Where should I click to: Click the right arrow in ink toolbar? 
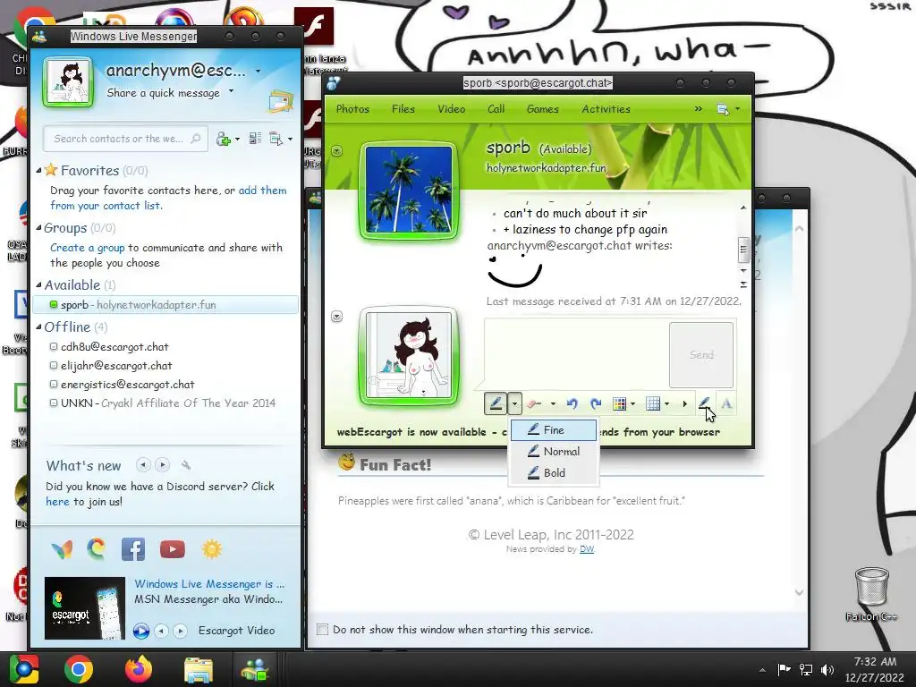(x=684, y=403)
